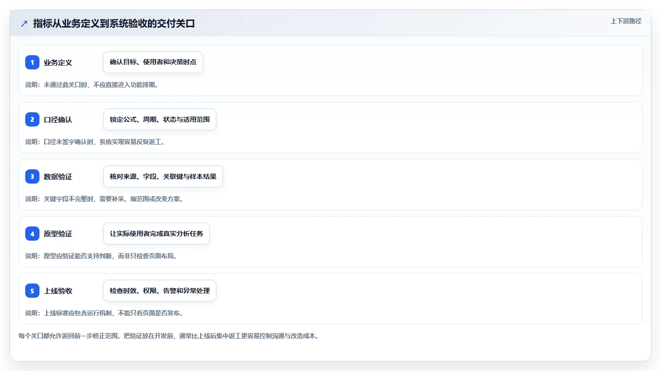Click the 让实际使用者完成真实分析任务 chip

pyautogui.click(x=156, y=234)
